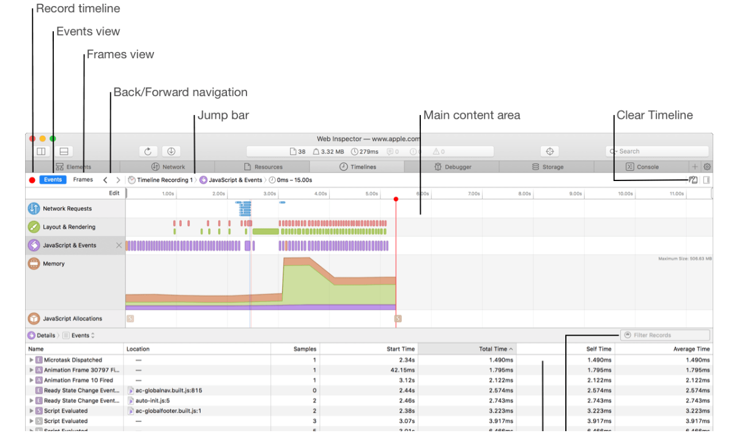Click the download web archive icon

[x=171, y=152]
